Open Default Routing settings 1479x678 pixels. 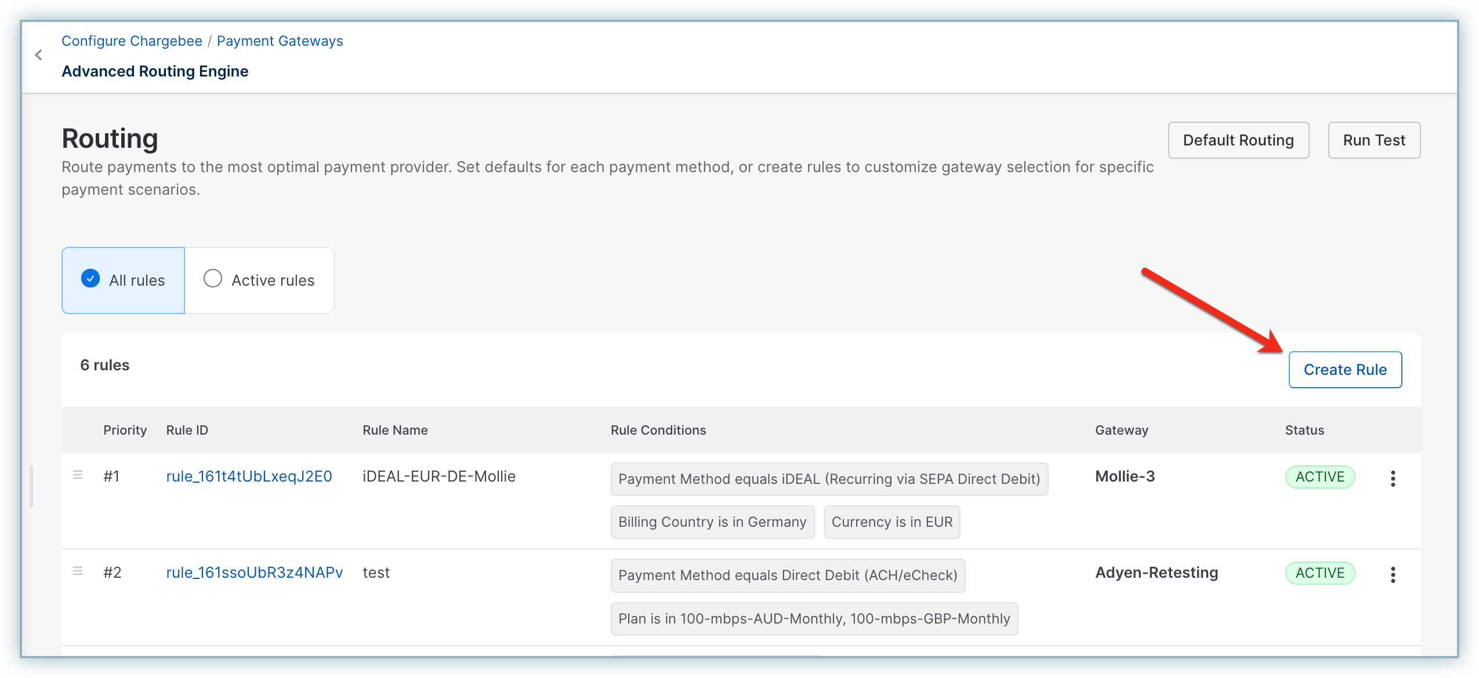click(x=1238, y=140)
